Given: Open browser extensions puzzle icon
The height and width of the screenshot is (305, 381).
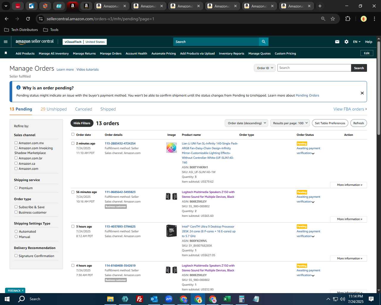Looking at the screenshot, I should (x=348, y=19).
